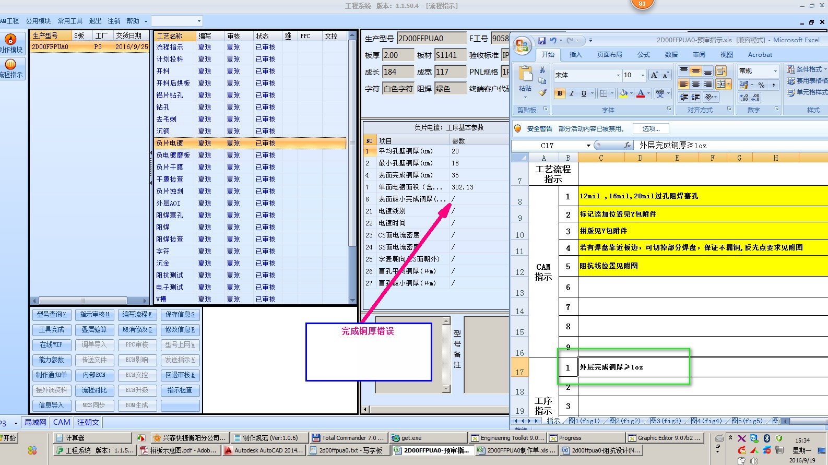Switch to the 插入 ribbon tab
The width and height of the screenshot is (828, 465).
point(575,54)
